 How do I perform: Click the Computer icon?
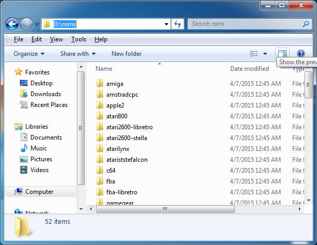point(19,192)
